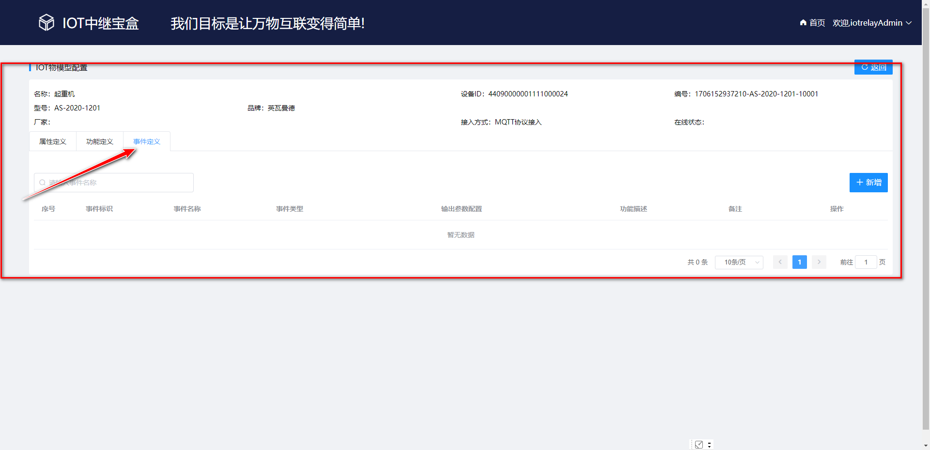
Task: Click the previous page arrow in pagination
Action: 780,262
